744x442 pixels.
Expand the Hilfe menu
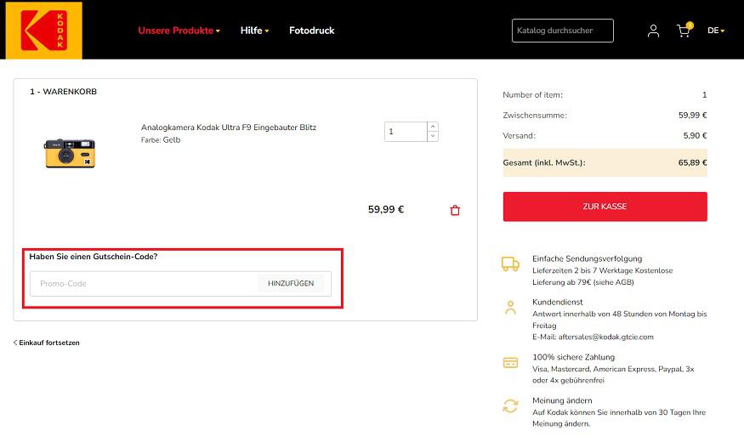point(254,31)
